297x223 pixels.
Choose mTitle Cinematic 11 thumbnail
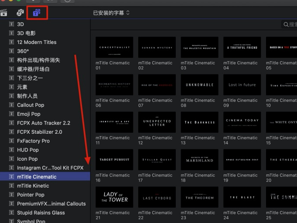click(x=114, y=122)
